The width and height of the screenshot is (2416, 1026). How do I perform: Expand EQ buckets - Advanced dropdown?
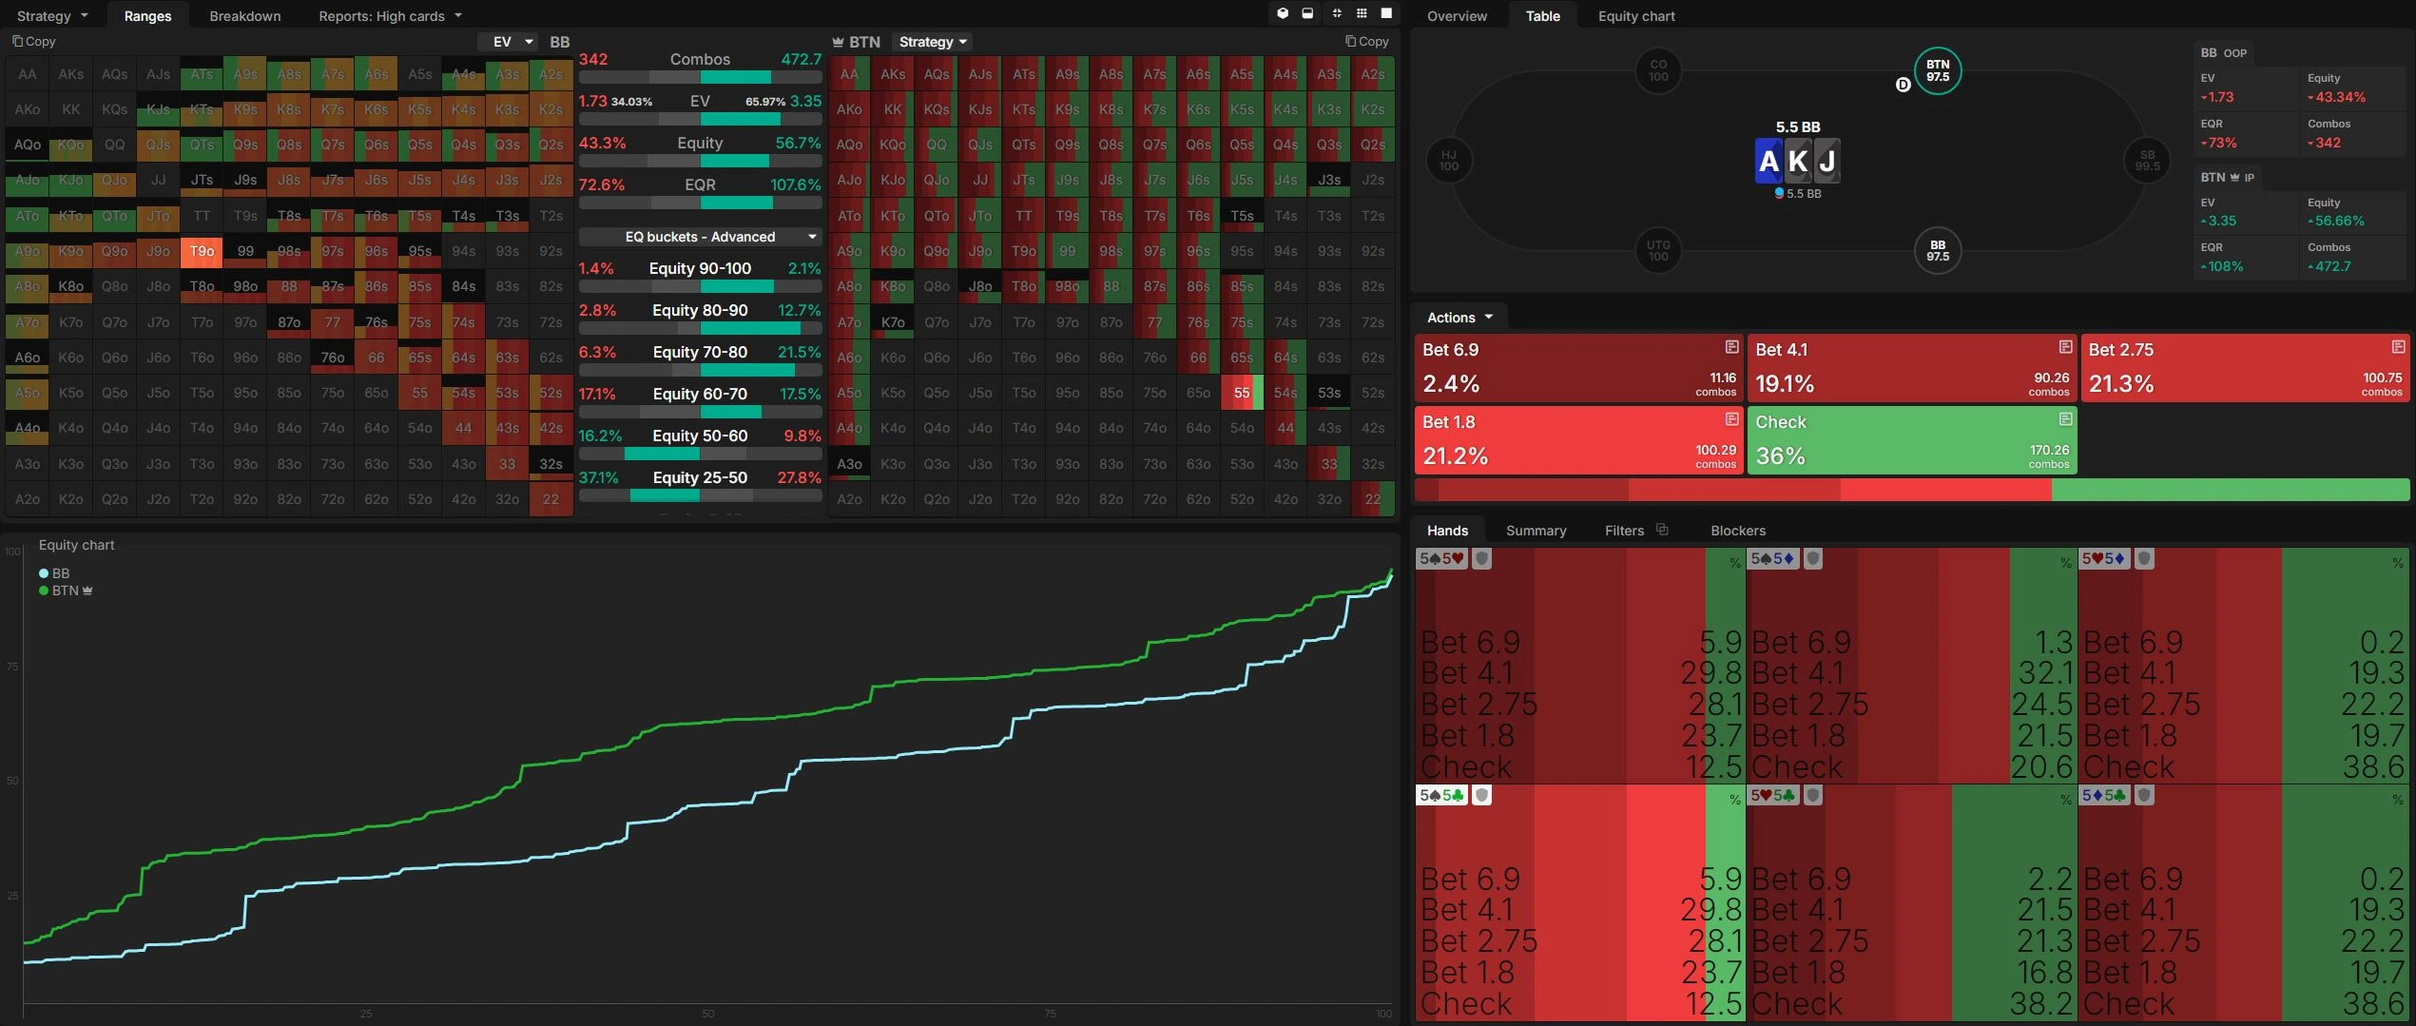point(700,237)
